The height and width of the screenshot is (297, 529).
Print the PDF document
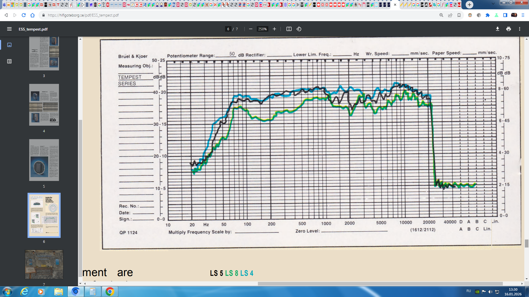click(509, 29)
